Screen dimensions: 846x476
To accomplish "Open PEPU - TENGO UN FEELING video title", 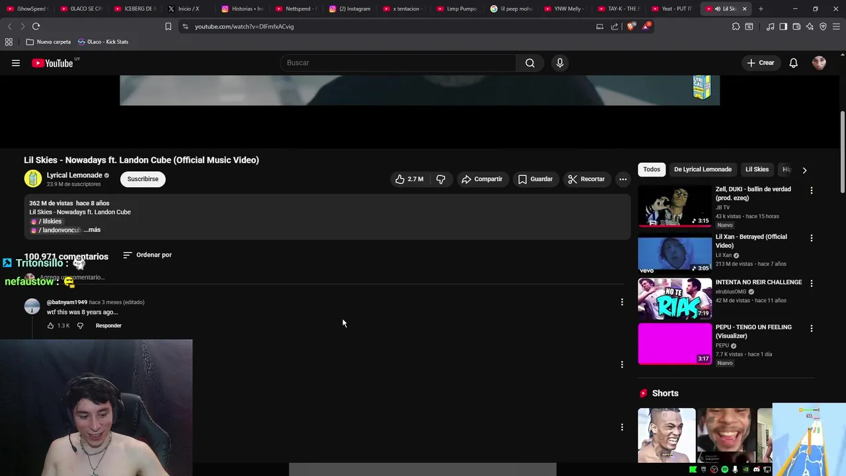I will coord(753,331).
